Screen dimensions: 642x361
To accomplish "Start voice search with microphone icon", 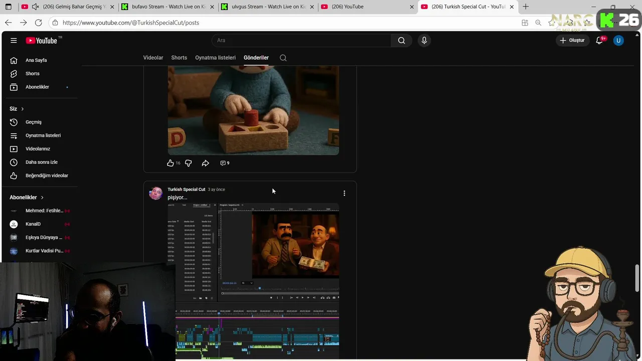I will tap(424, 40).
